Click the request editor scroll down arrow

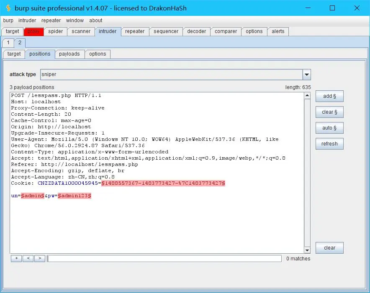point(307,250)
